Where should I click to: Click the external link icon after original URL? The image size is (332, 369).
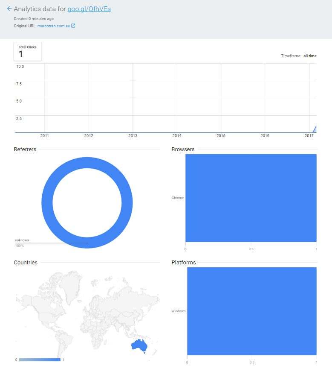pos(73,26)
